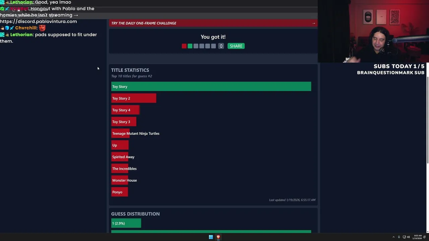Screen dimensions: 429x241
Task: Open the daily one-frame challenge banner
Action: 213,23
